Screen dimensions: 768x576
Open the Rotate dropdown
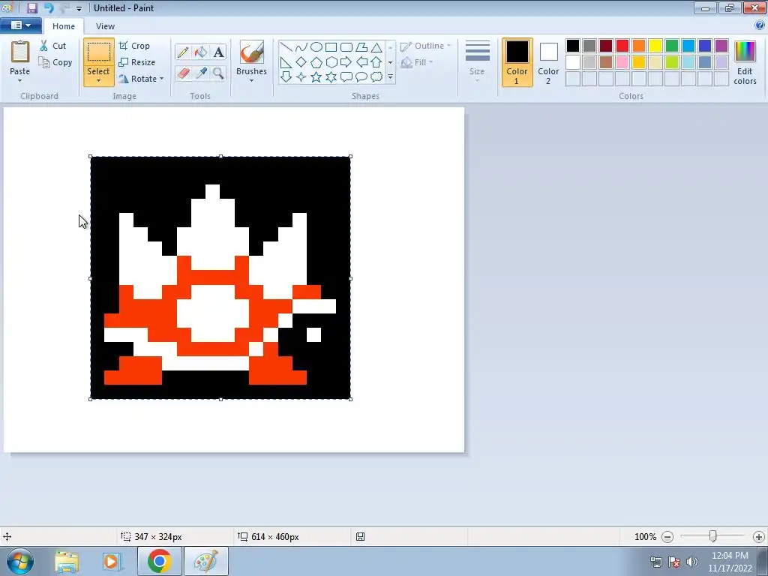click(141, 79)
